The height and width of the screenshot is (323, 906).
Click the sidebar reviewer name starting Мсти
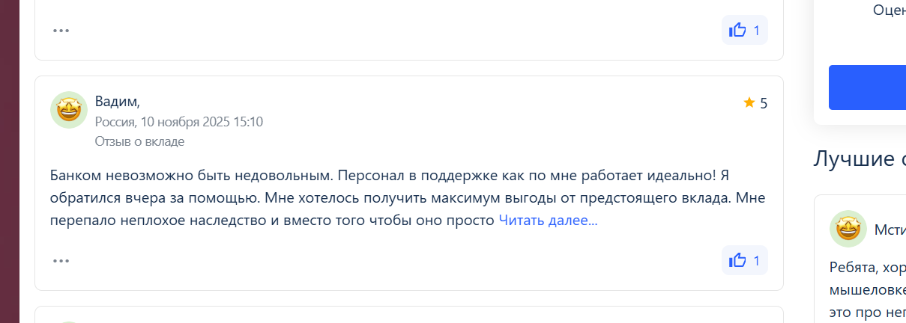[x=890, y=230]
